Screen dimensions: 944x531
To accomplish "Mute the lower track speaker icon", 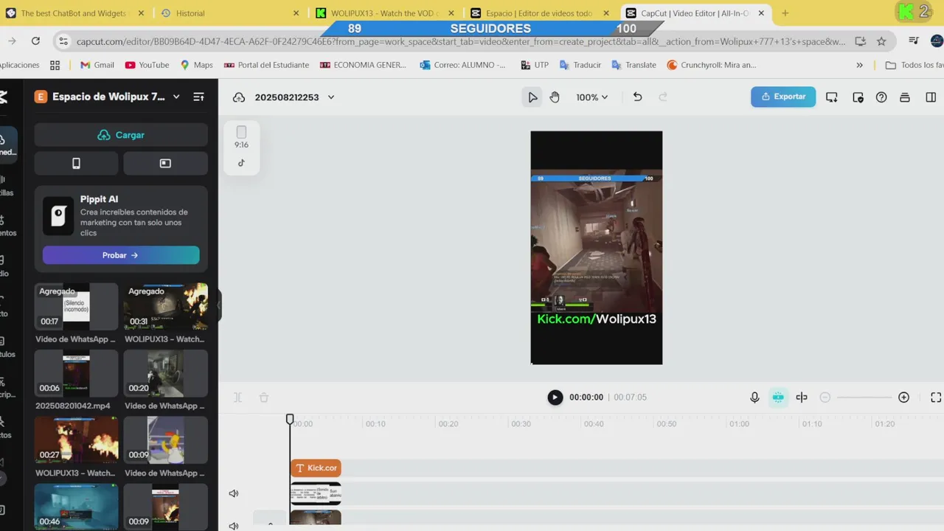I will (234, 525).
